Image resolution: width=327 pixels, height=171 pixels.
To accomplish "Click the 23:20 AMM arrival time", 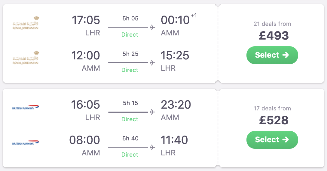I will click(176, 105).
